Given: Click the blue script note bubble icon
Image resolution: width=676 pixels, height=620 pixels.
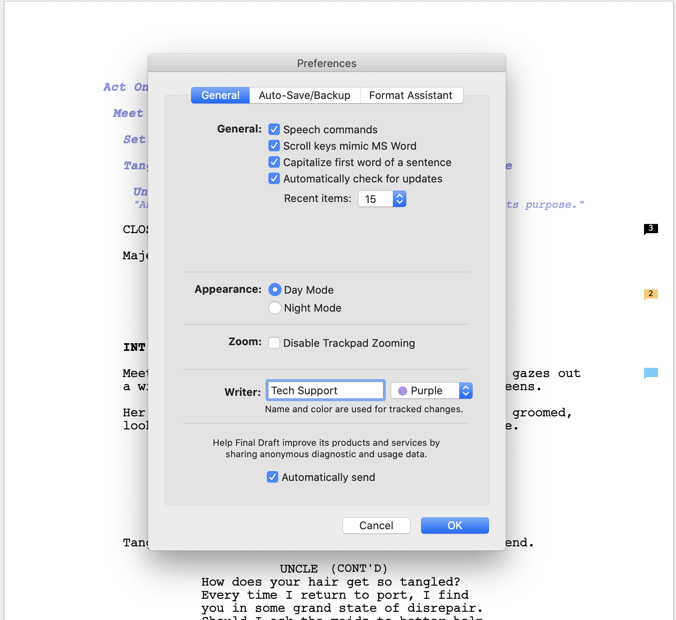Looking at the screenshot, I should coord(651,373).
